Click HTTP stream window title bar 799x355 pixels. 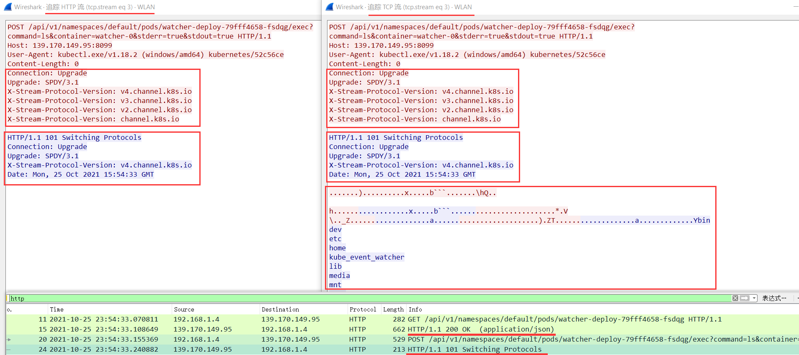[160, 7]
